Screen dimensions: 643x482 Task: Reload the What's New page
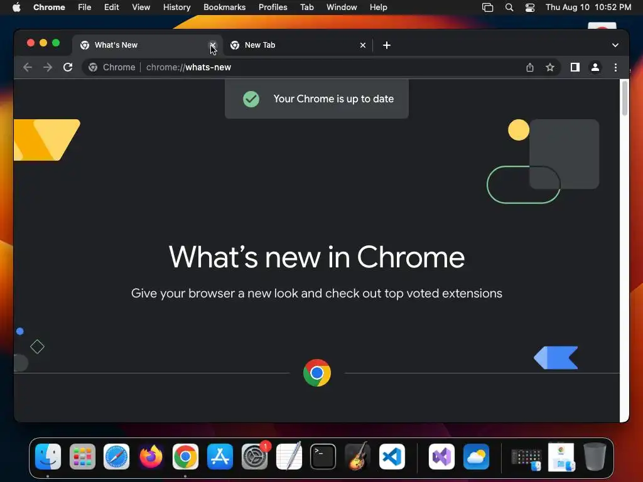coord(68,67)
